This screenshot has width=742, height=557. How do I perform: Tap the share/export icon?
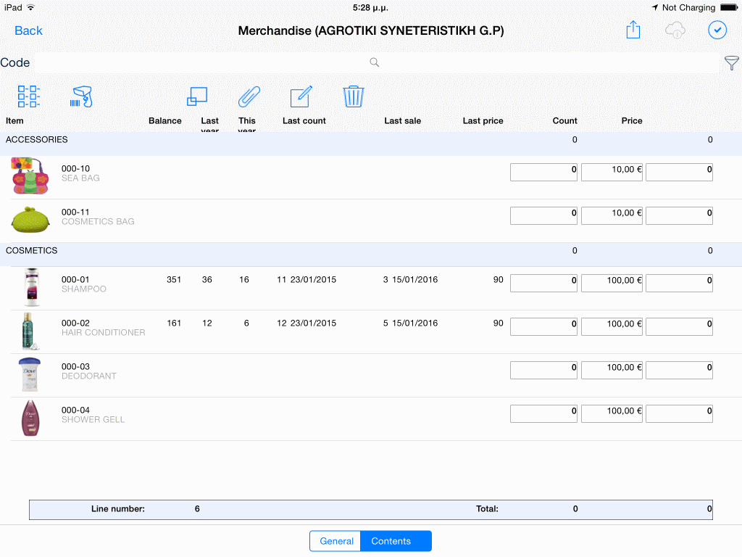pos(633,30)
